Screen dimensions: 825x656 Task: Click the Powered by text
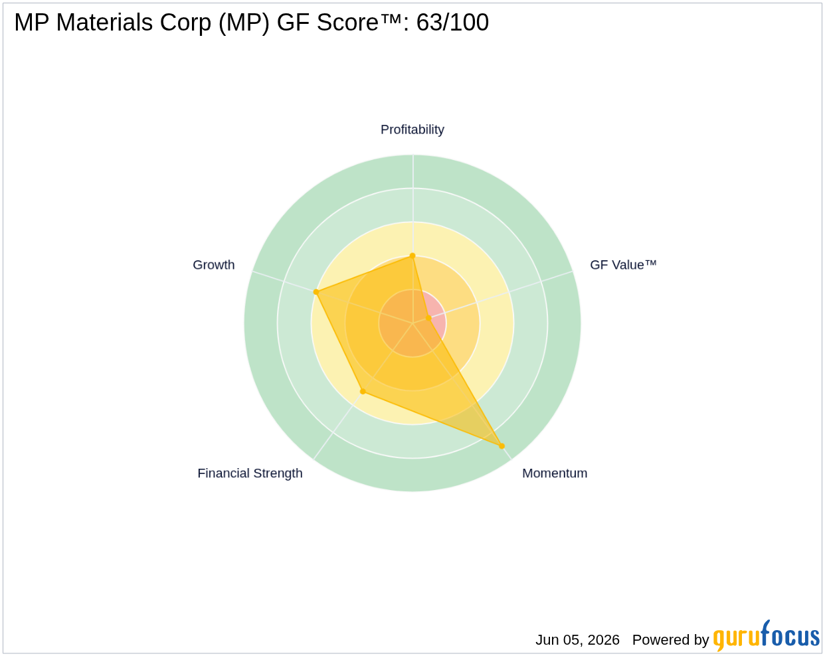(x=671, y=640)
